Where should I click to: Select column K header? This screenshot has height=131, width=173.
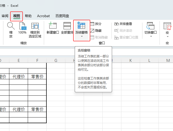click(131, 61)
